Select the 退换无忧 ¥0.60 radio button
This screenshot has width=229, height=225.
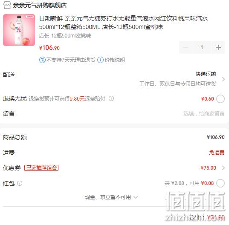220,99
